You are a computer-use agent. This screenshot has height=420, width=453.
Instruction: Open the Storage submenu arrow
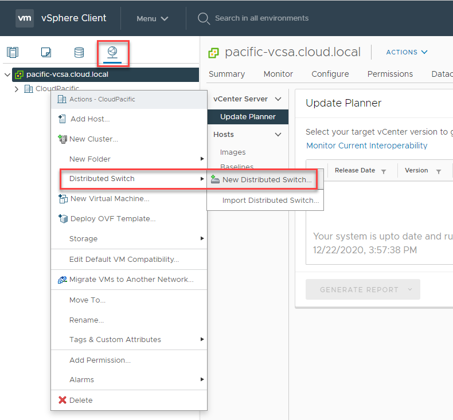point(202,238)
